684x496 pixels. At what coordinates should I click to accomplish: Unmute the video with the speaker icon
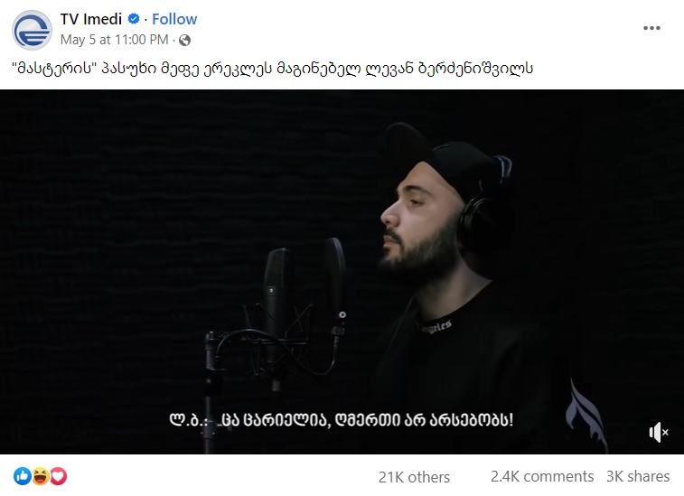click(659, 432)
